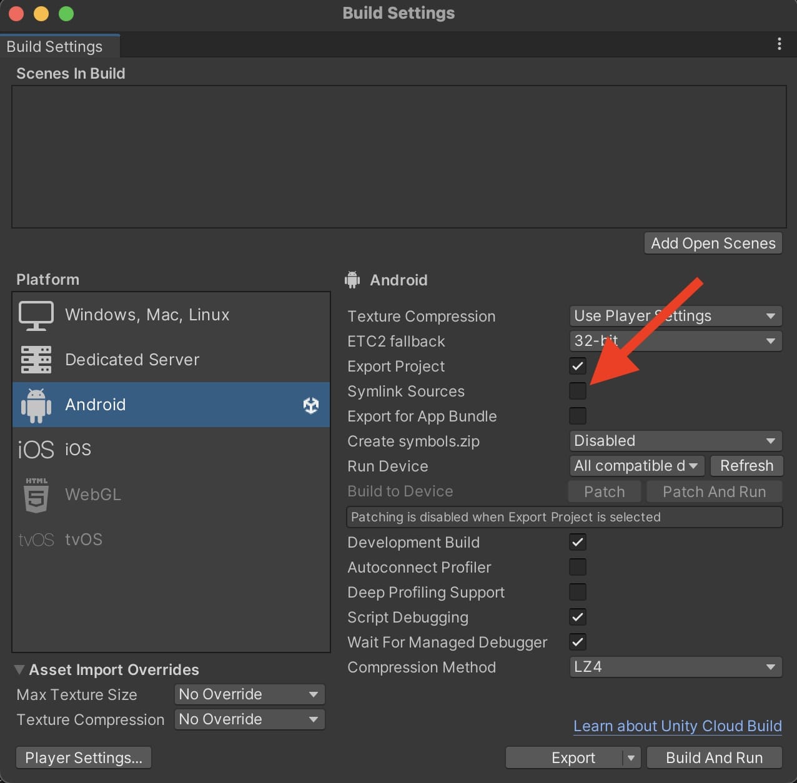Open the ETC2 fallback dropdown
797x783 pixels.
pyautogui.click(x=675, y=341)
